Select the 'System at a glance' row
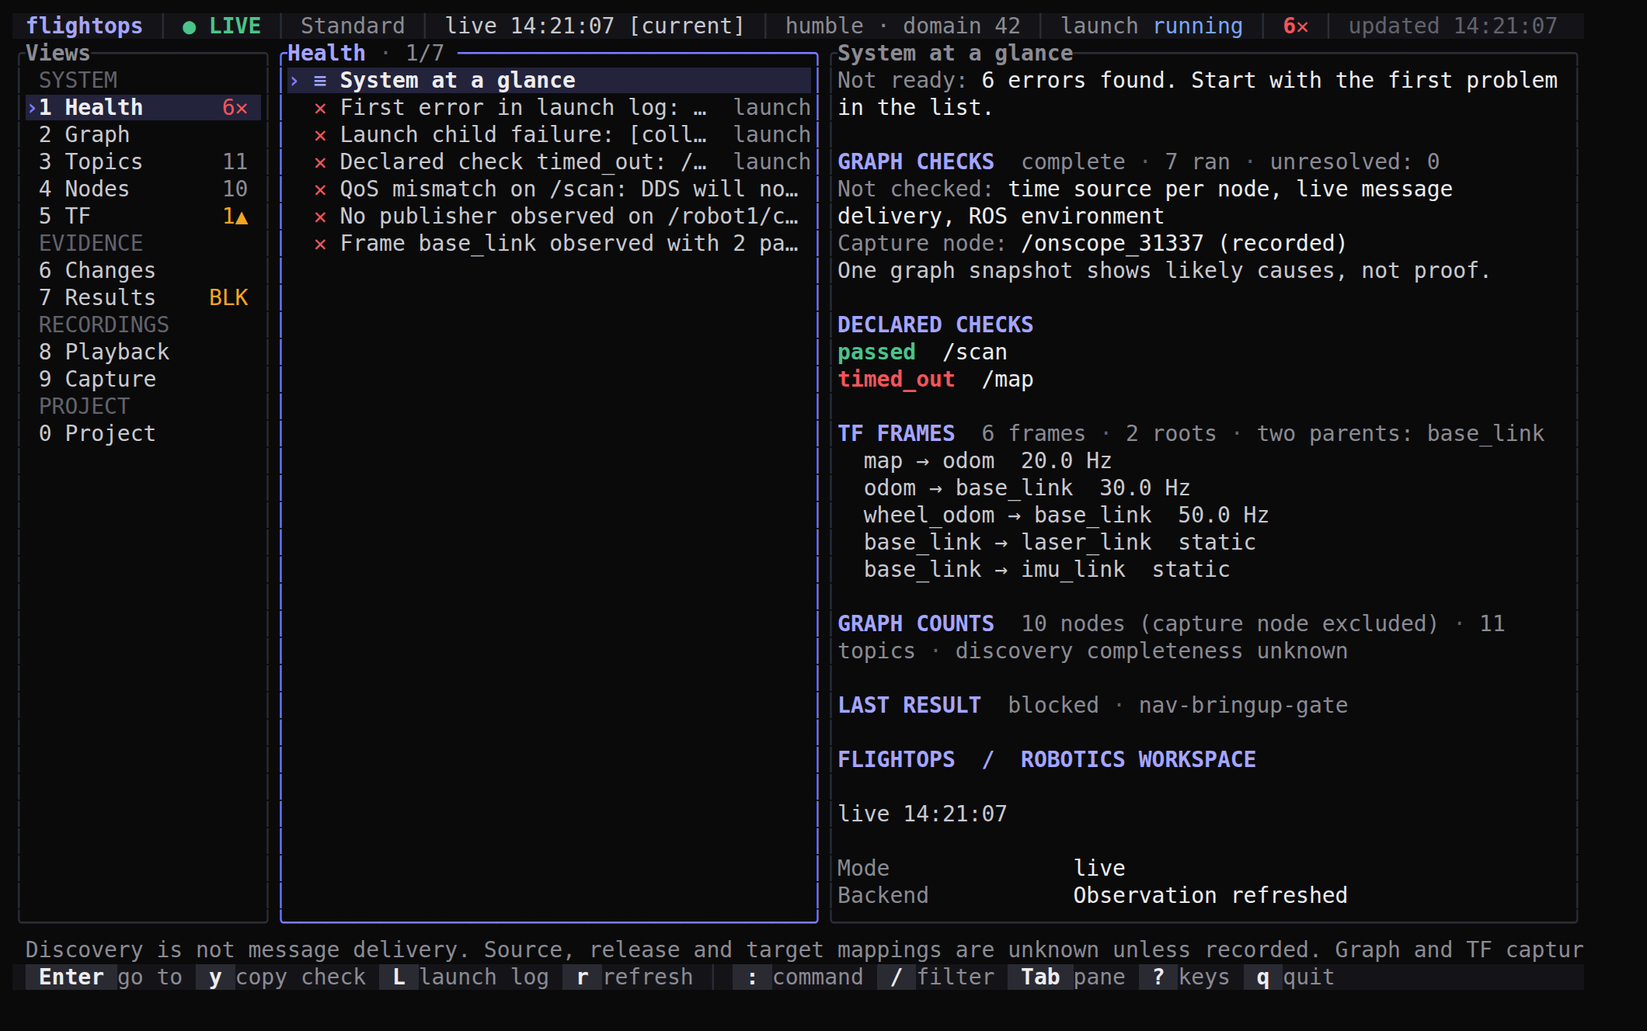The height and width of the screenshot is (1031, 1647). [549, 80]
